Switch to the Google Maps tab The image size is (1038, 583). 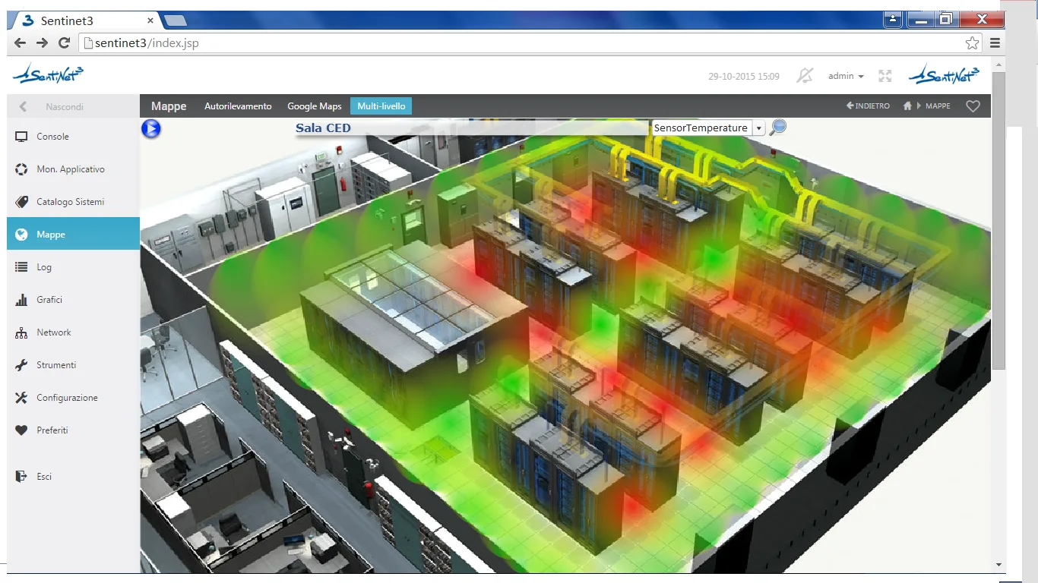(315, 106)
